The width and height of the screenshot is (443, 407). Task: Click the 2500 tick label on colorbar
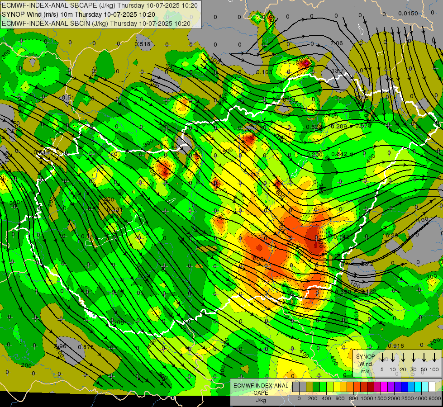[407, 398]
